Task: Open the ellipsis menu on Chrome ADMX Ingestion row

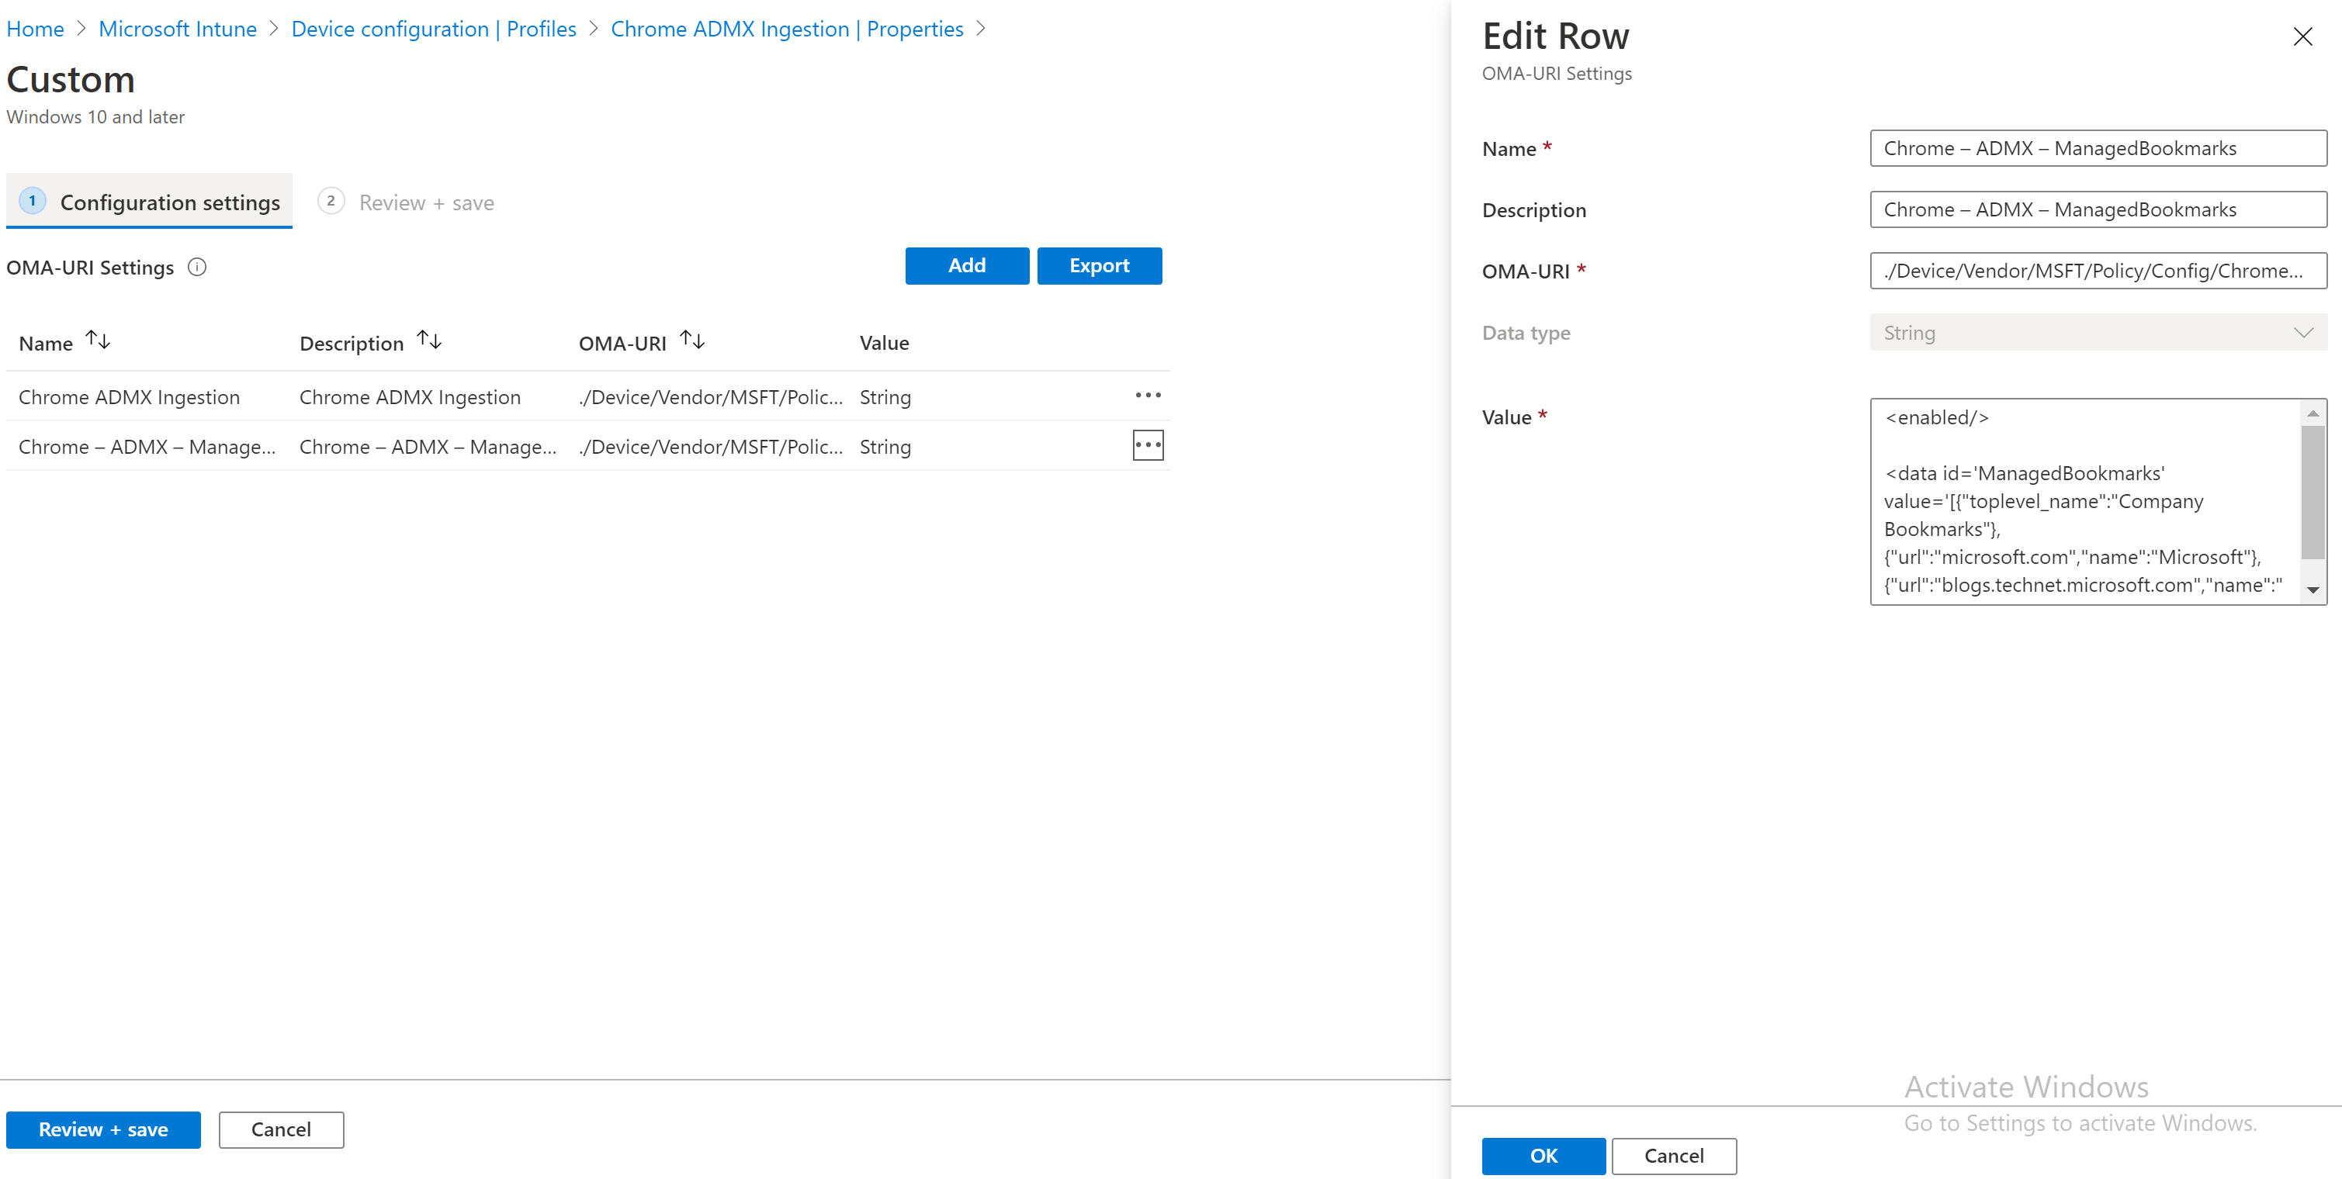Action: (x=1148, y=395)
